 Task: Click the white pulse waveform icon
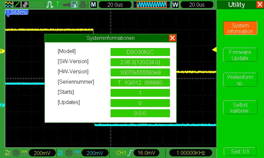(x=50, y=5)
